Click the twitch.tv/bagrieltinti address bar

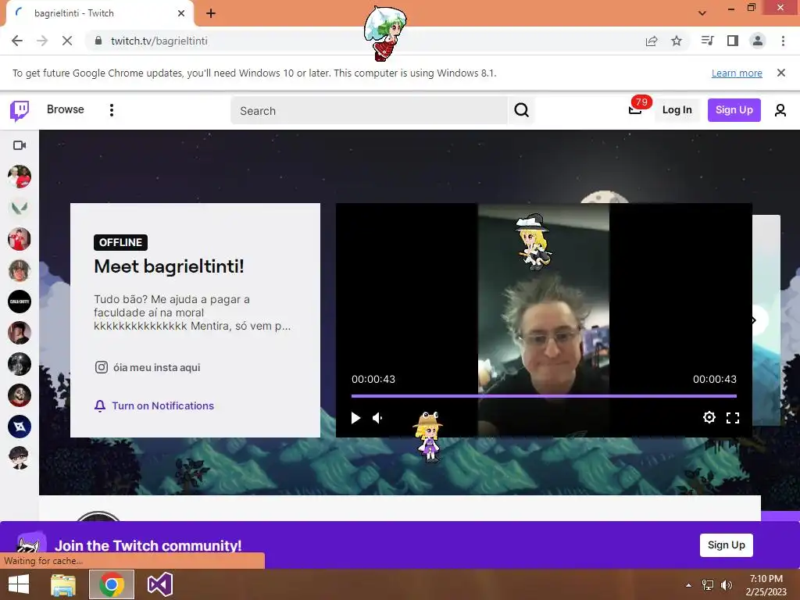tap(159, 41)
